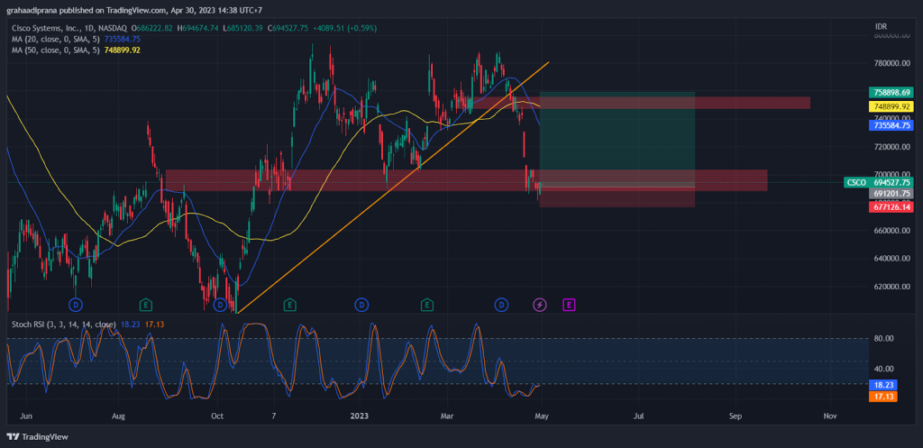Click the Aug label on time axis
The image size is (923, 448).
[x=118, y=416]
